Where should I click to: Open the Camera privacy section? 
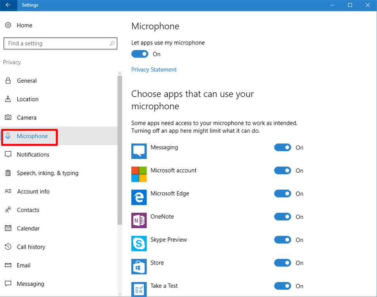26,118
